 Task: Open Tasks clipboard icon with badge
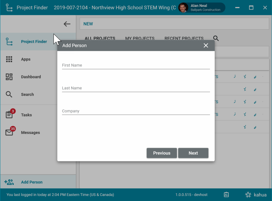[9, 114]
